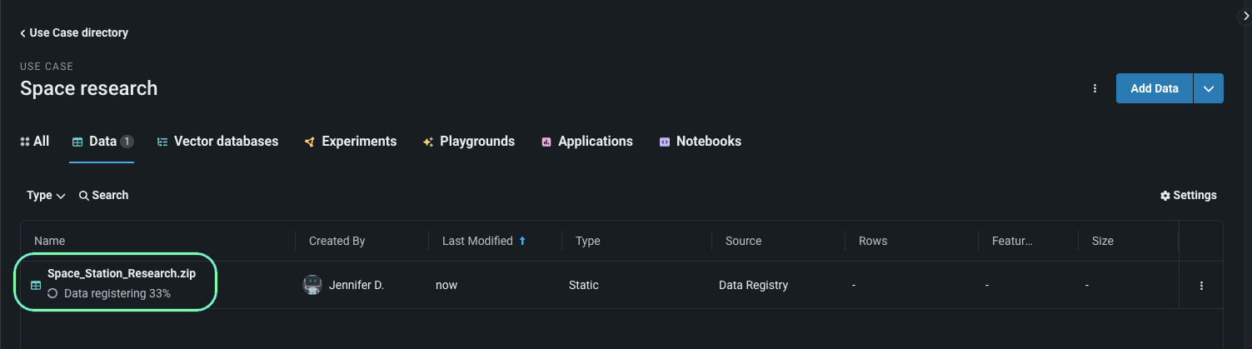Expand the collapsed right side panel chevron

(x=1245, y=15)
